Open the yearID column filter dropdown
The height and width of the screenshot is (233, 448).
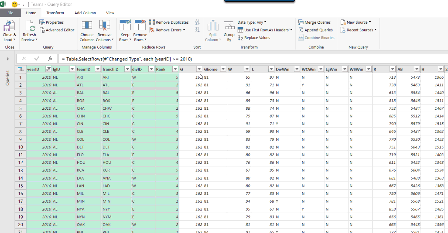click(x=48, y=69)
